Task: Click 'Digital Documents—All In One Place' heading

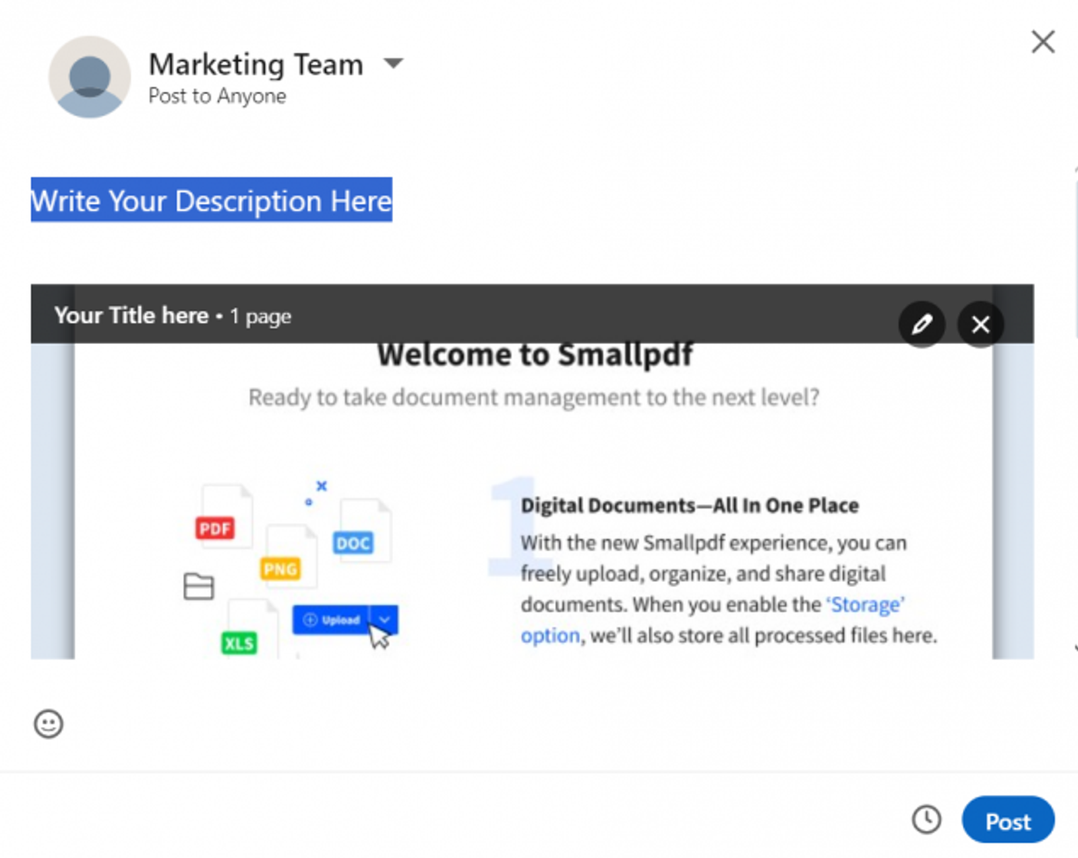Action: [x=690, y=505]
